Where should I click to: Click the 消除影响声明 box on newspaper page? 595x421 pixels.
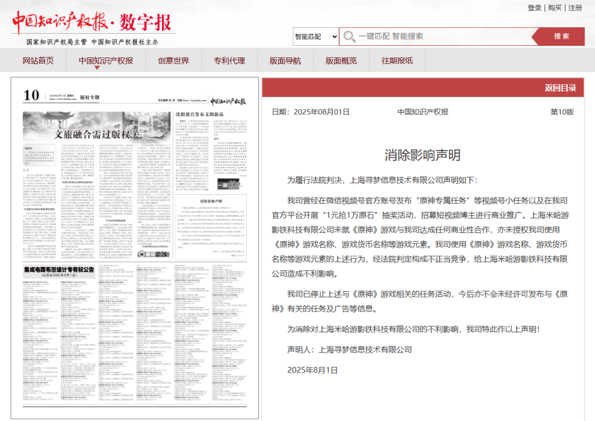(x=211, y=227)
